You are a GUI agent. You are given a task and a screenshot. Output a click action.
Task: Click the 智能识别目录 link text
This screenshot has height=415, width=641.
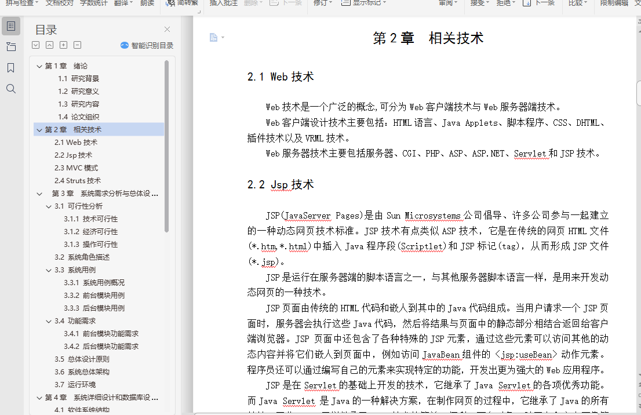pyautogui.click(x=152, y=45)
